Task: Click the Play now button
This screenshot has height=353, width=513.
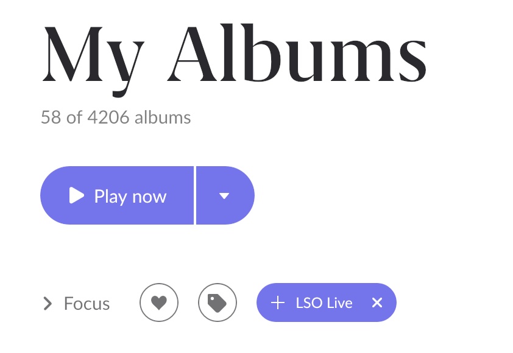Action: click(x=117, y=195)
